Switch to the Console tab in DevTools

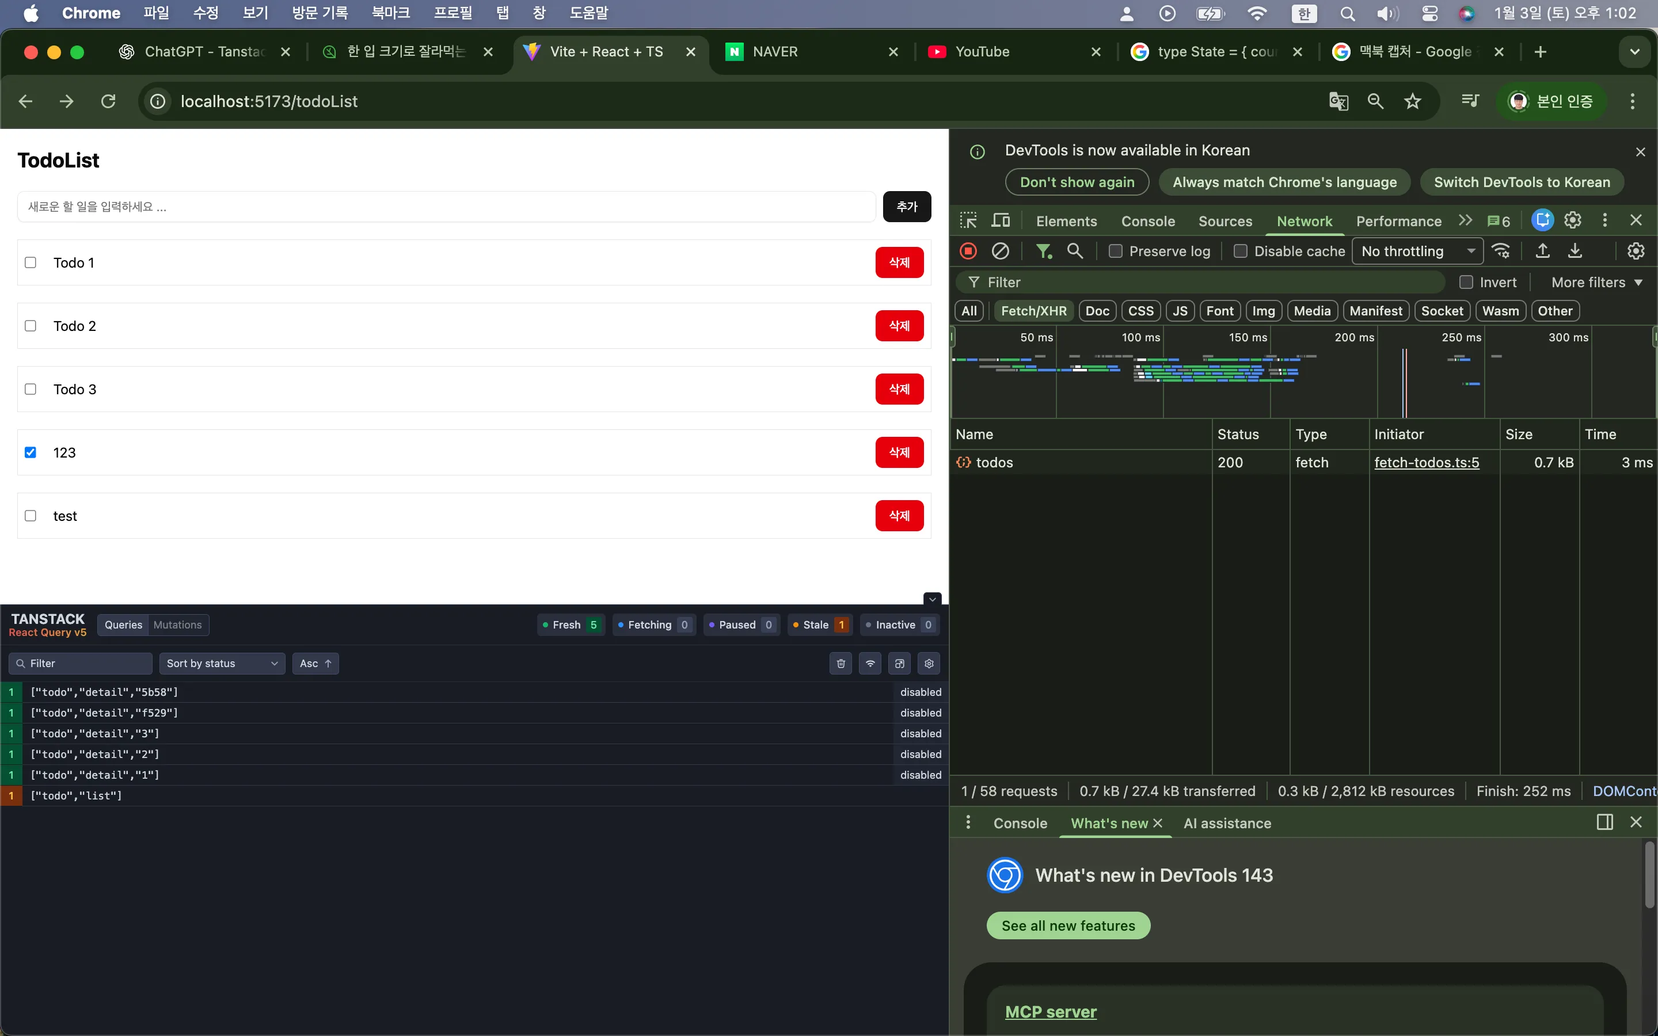[x=1146, y=220]
